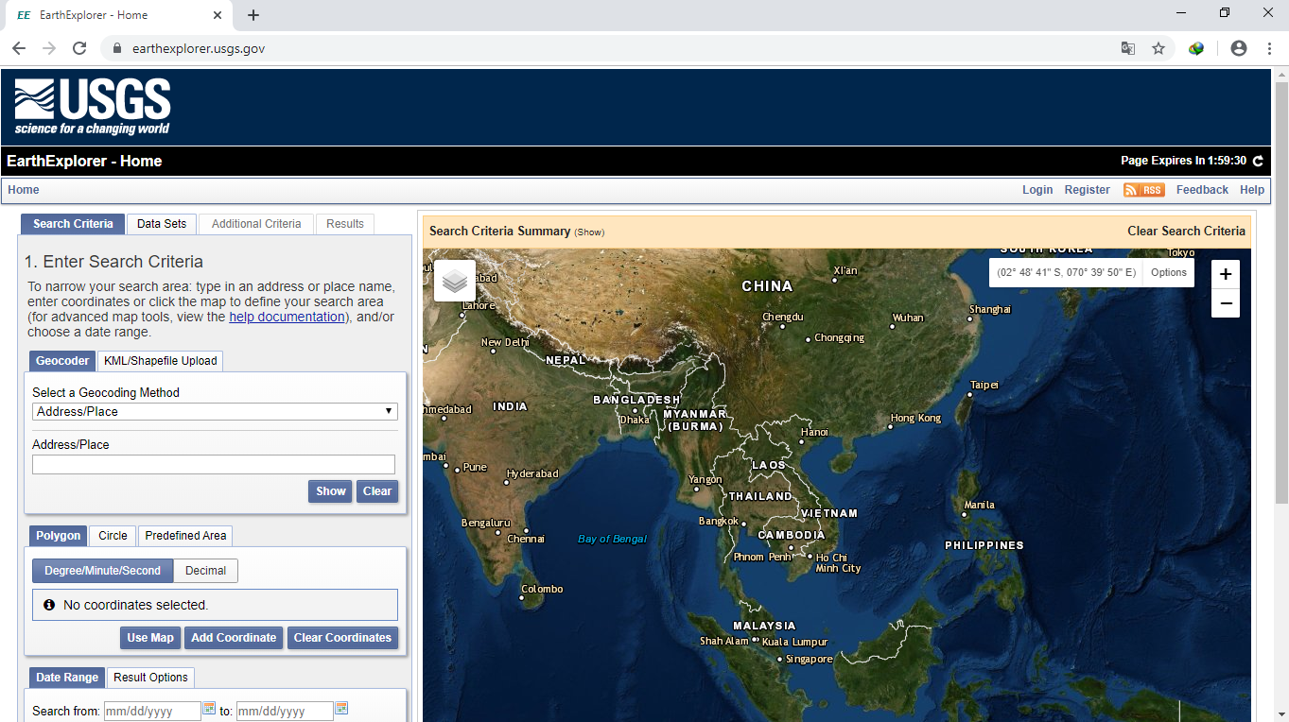Click the translate page icon
This screenshot has height=722, width=1289.
click(1128, 48)
